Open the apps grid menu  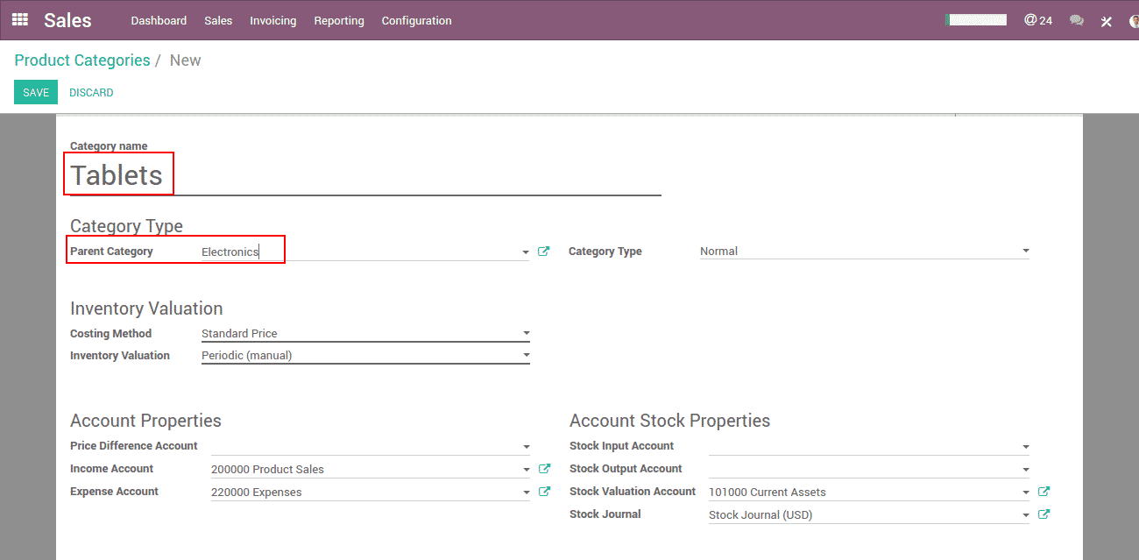click(x=19, y=19)
